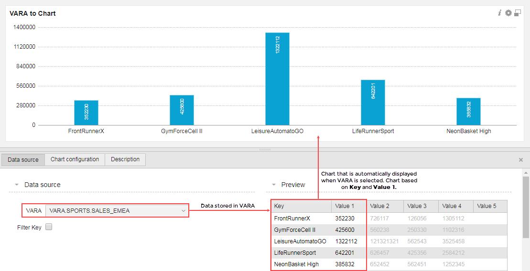Open widget settings gear icon

click(x=508, y=13)
